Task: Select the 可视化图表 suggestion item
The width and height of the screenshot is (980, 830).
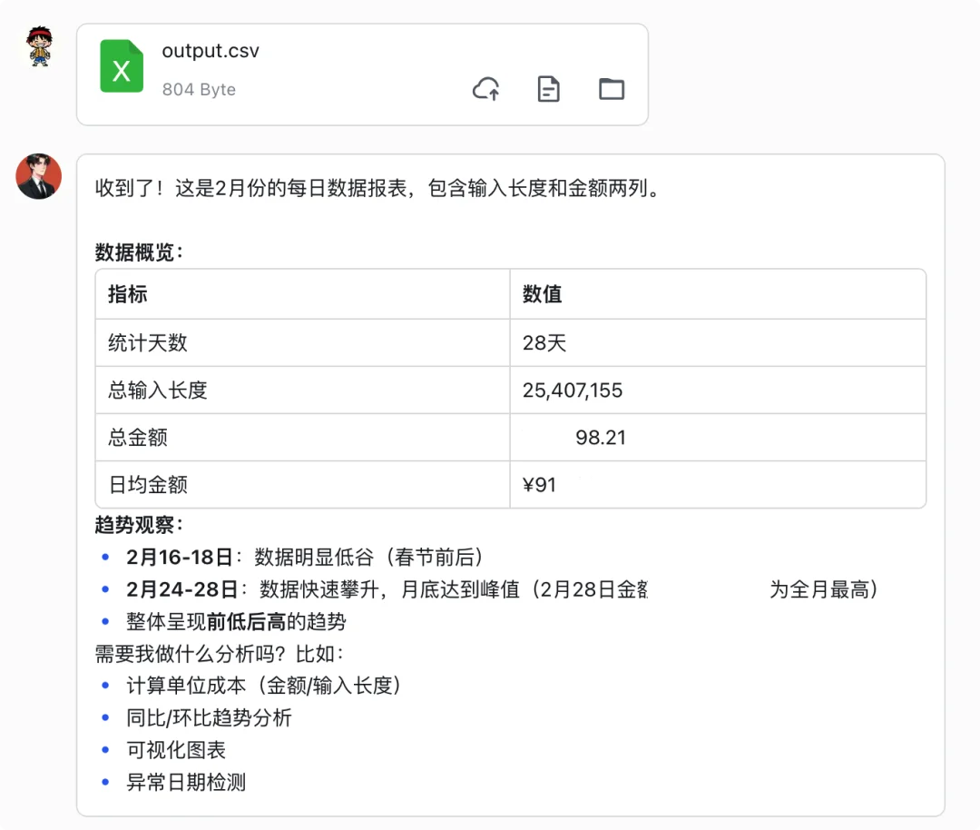Action: pos(178,750)
